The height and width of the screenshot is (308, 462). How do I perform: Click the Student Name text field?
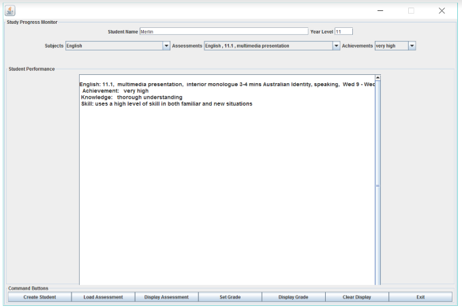click(x=224, y=31)
